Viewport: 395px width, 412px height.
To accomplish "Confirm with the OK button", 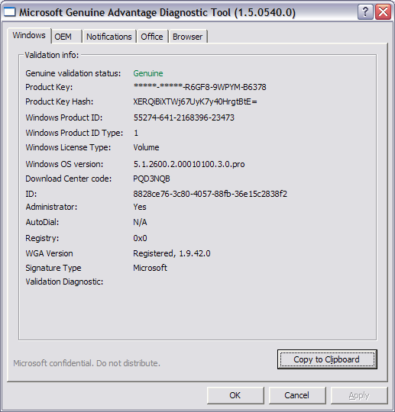I will point(235,395).
